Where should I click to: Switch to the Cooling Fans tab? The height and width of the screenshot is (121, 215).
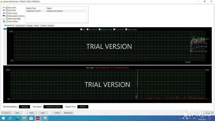pos(20,26)
